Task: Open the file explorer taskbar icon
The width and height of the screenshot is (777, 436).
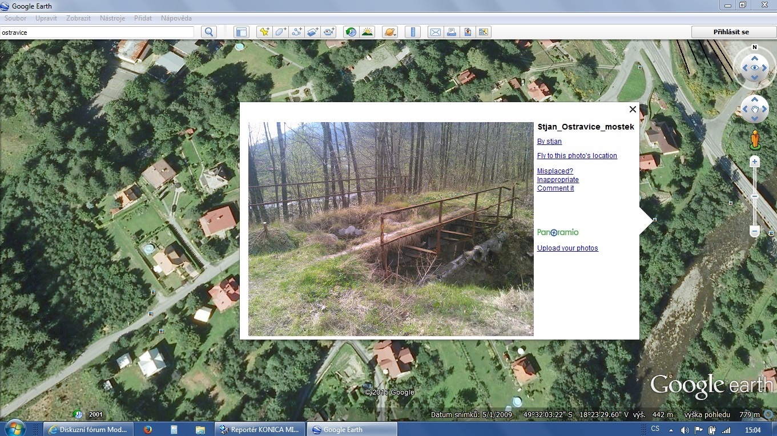Action: tap(200, 430)
